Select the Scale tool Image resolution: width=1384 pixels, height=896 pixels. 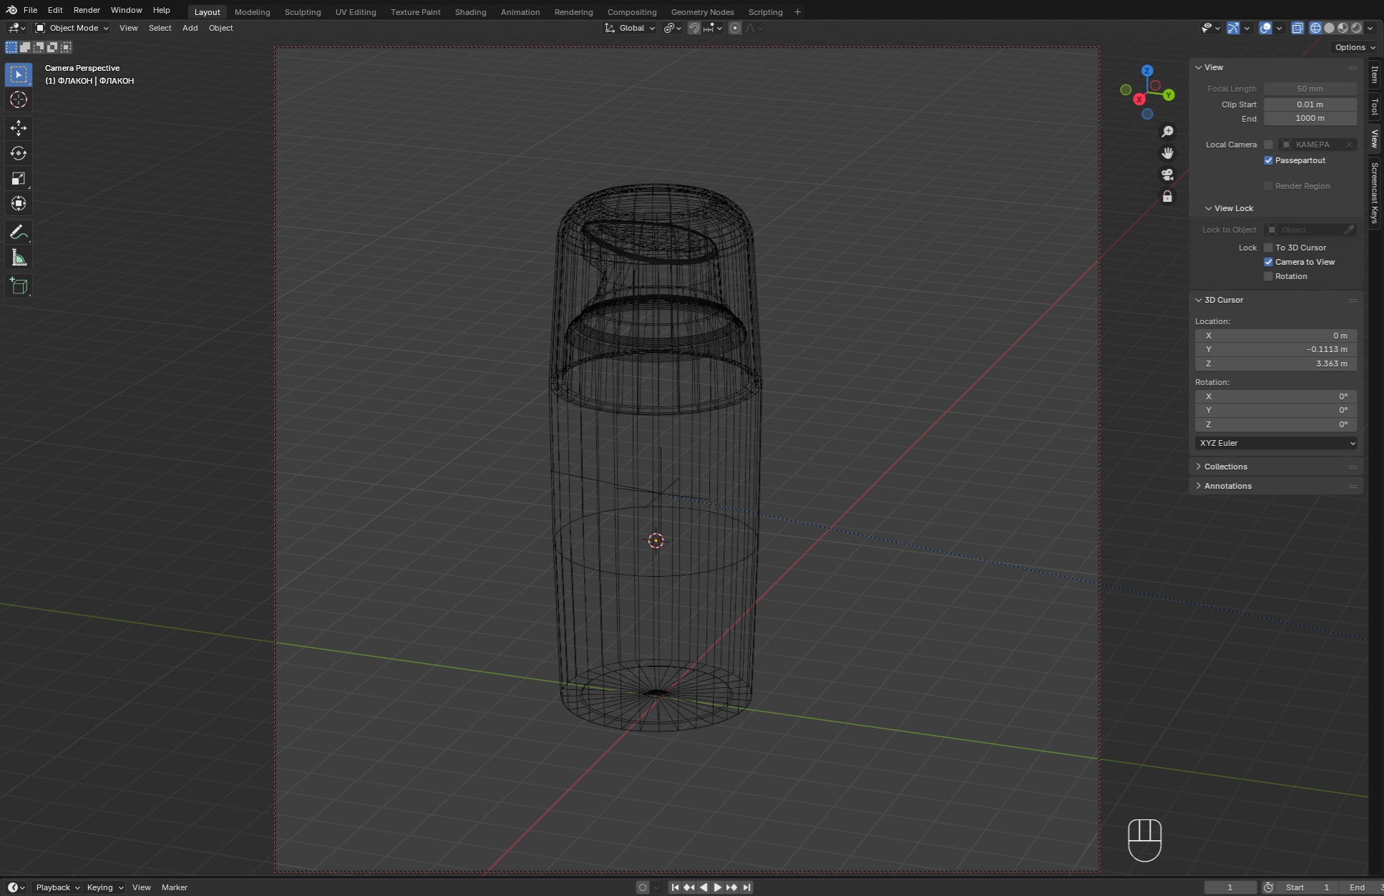click(19, 178)
